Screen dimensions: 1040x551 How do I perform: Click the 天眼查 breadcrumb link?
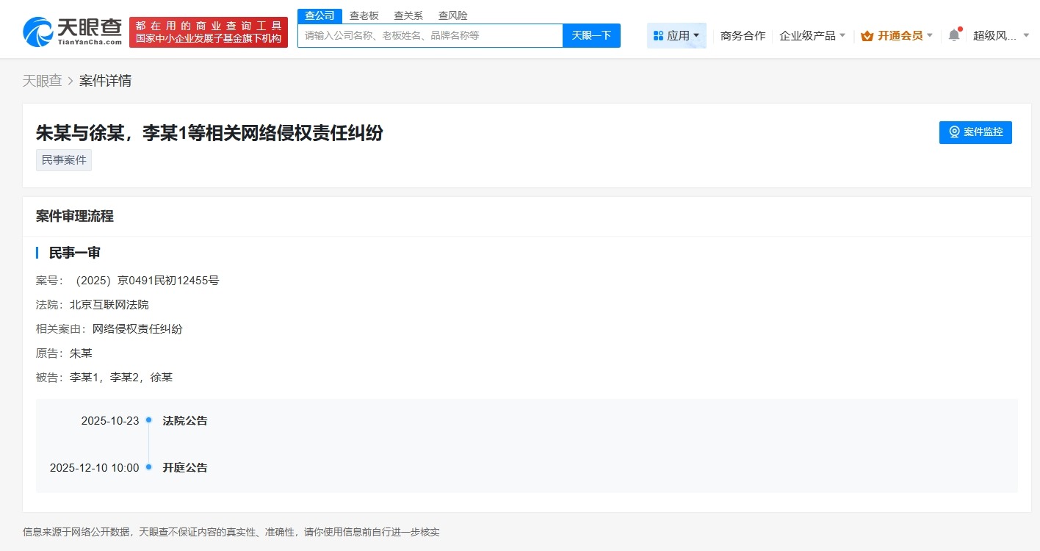43,80
